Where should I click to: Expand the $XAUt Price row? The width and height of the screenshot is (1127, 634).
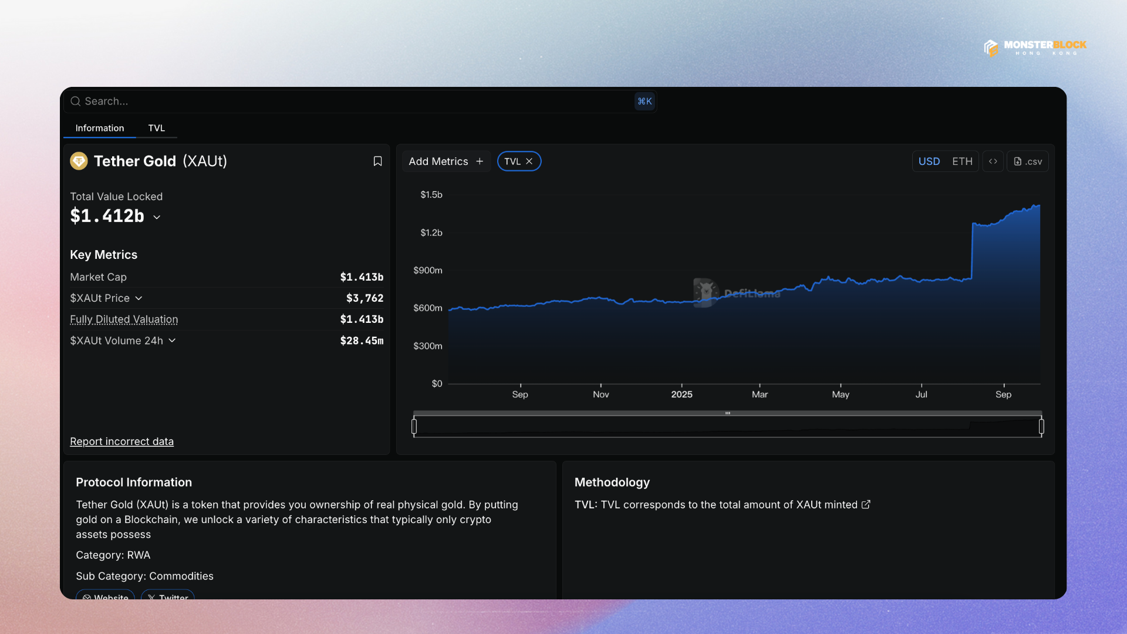(x=139, y=298)
